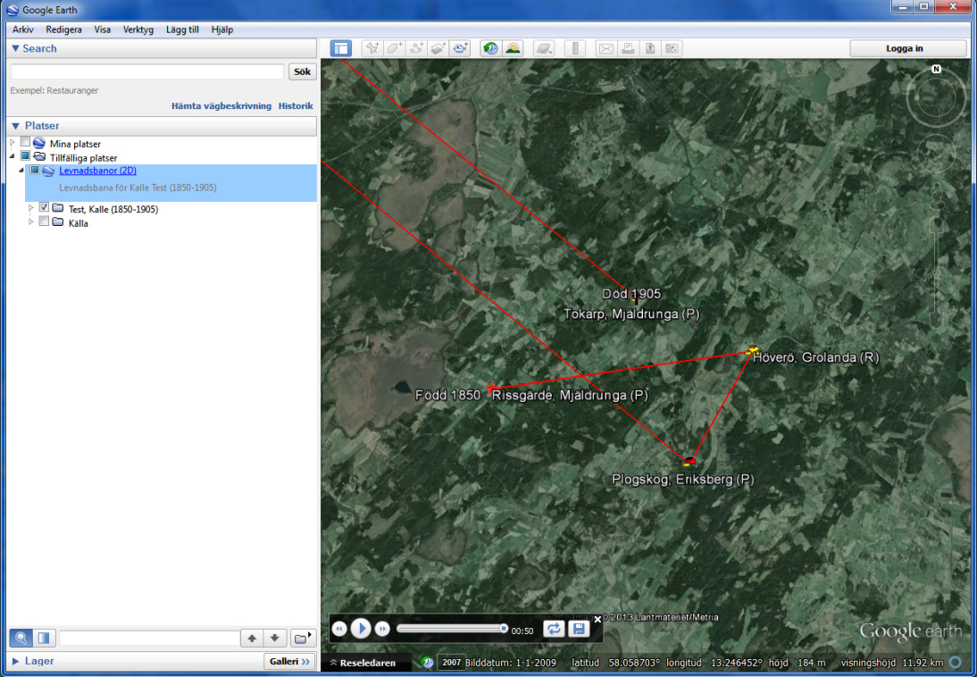Expand the Mina platser tree node

(12, 143)
